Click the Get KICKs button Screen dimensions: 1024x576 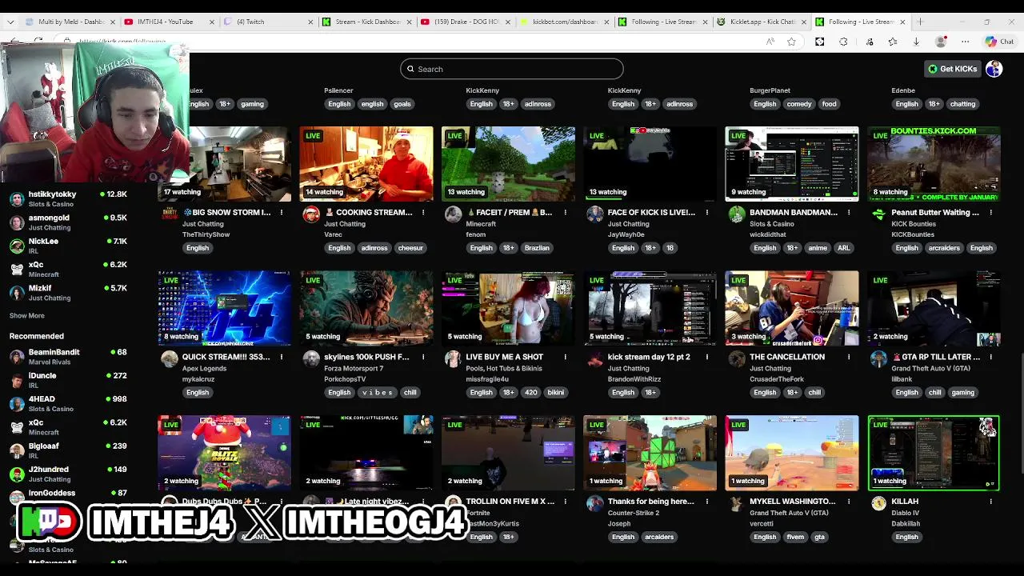coord(952,69)
